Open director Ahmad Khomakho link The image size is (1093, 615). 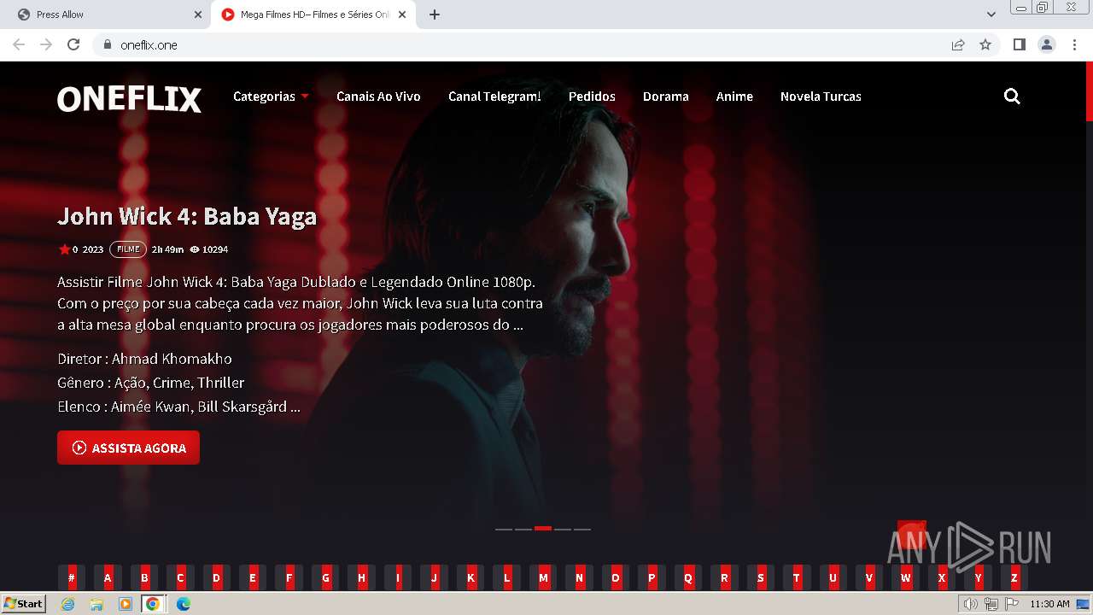click(172, 359)
